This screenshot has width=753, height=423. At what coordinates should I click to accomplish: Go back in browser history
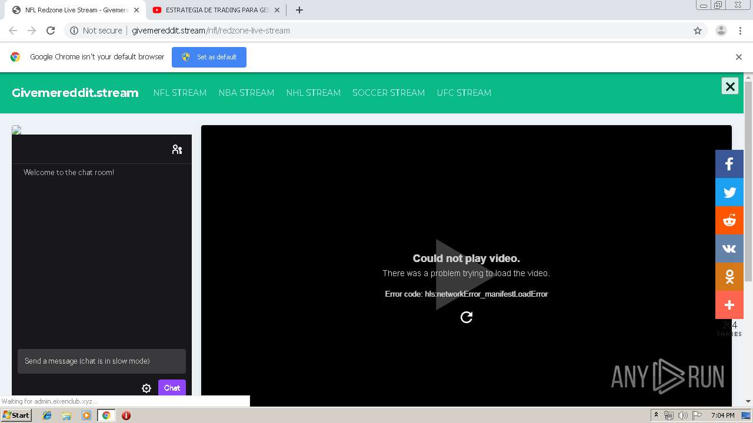(x=13, y=31)
